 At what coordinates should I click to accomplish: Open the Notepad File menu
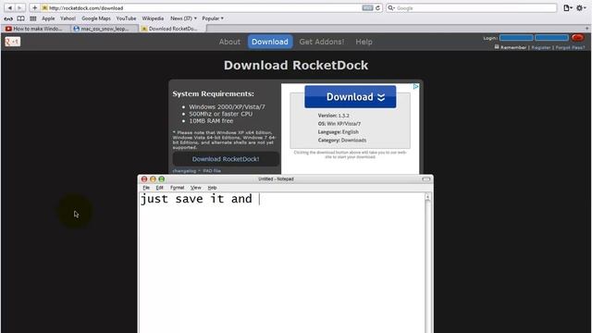tap(146, 188)
